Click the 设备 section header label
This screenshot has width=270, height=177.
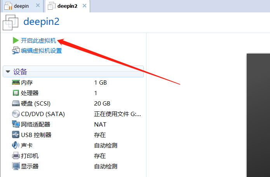20,71
